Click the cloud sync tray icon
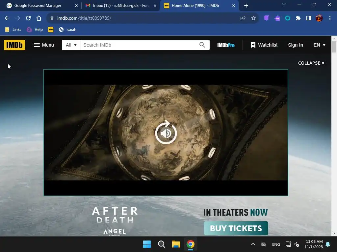337x252 pixels. point(264,244)
